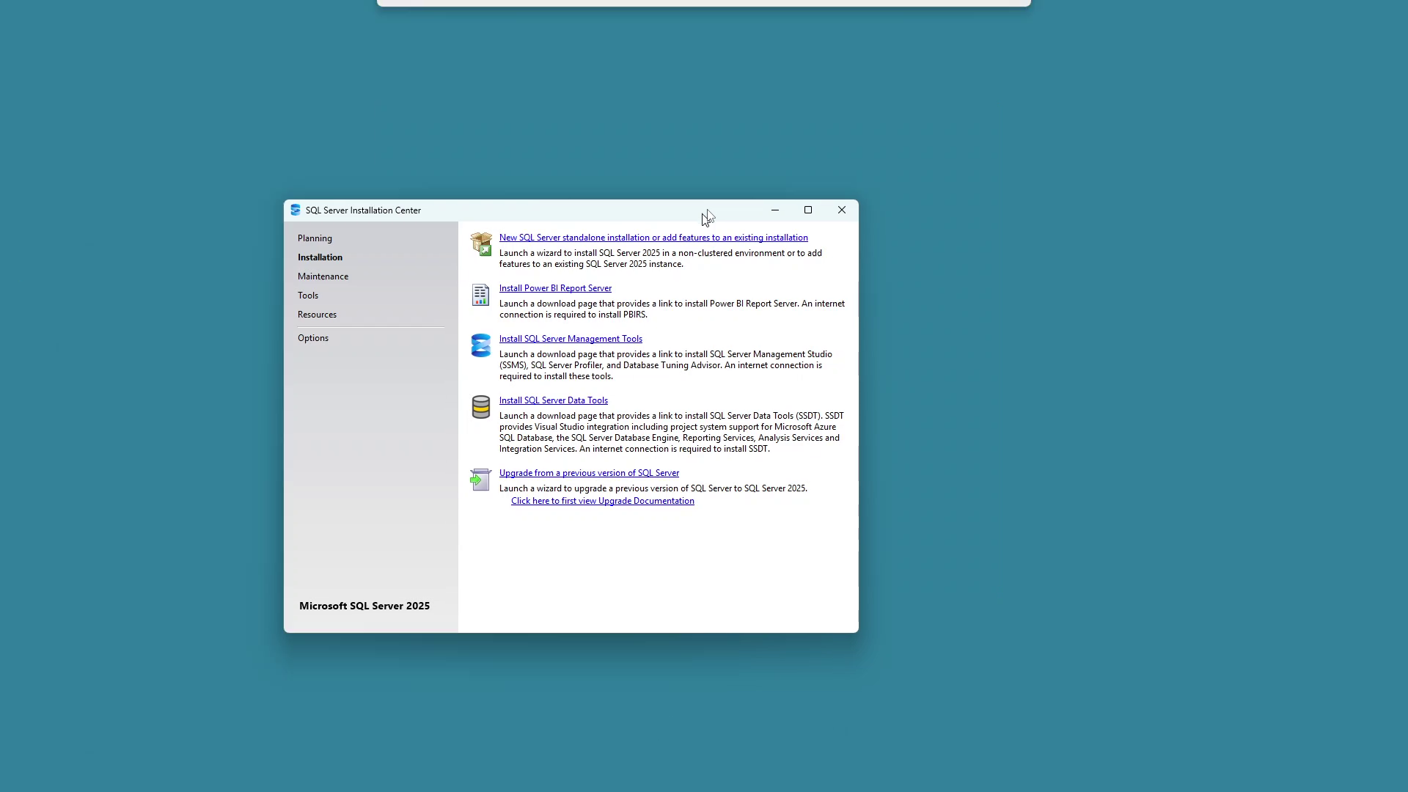The height and width of the screenshot is (792, 1408).
Task: Open the Maintenance section
Action: [x=323, y=276]
